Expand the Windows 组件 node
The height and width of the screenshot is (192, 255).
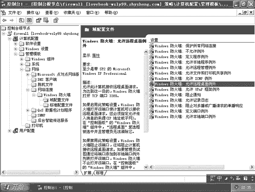tap(22, 59)
